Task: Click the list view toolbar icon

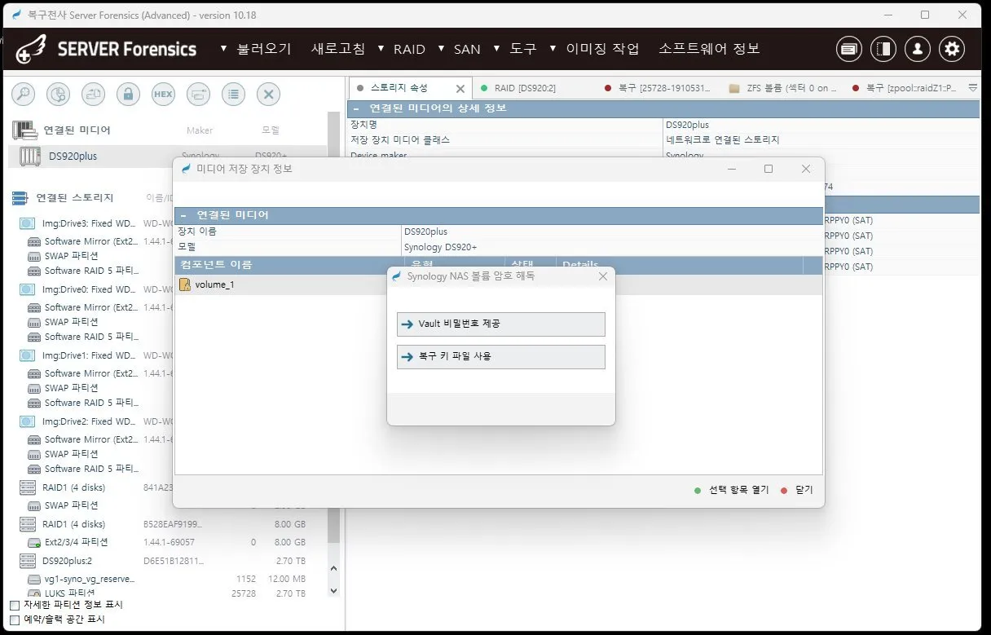Action: (x=233, y=94)
